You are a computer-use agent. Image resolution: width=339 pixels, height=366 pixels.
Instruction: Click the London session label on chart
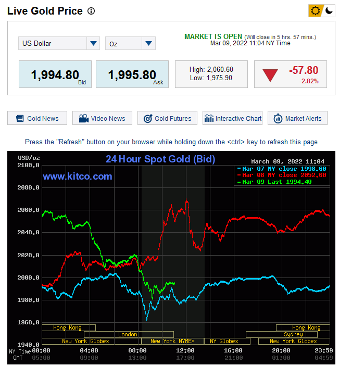[x=129, y=334]
